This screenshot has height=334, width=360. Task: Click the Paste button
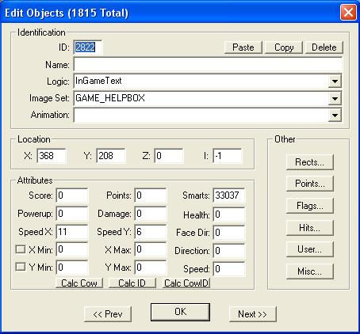pos(243,47)
